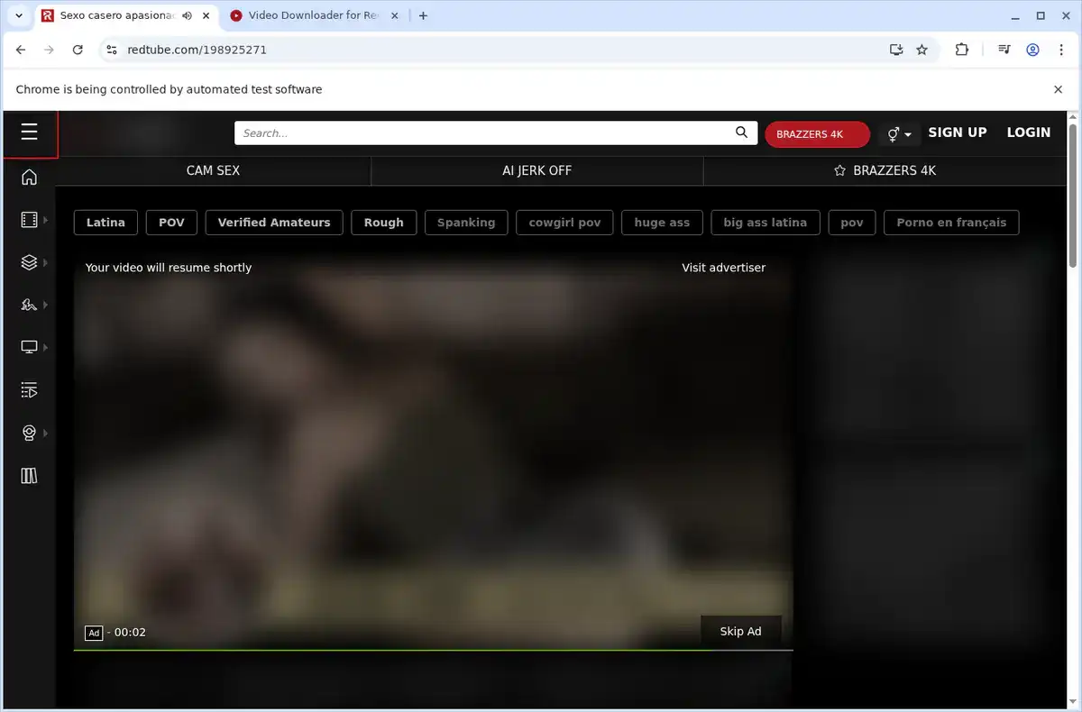Click the Skip Ad button
Screen dimensions: 1082x712
click(x=740, y=631)
